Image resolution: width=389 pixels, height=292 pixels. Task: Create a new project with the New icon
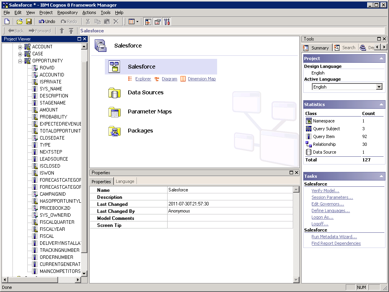click(x=7, y=21)
